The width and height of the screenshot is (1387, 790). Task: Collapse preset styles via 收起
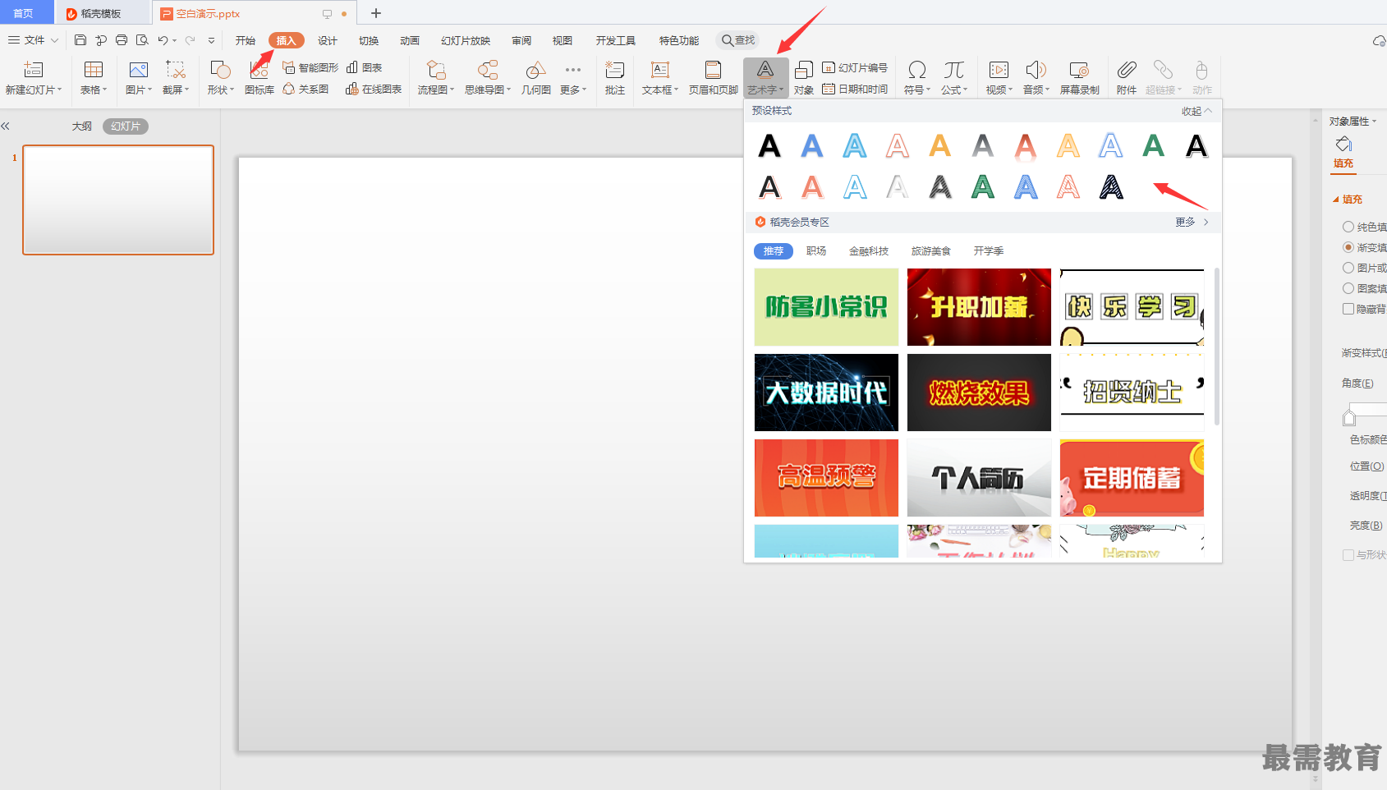1196,111
